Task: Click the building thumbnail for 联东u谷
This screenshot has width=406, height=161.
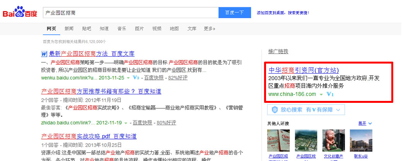Action: click(x=361, y=140)
